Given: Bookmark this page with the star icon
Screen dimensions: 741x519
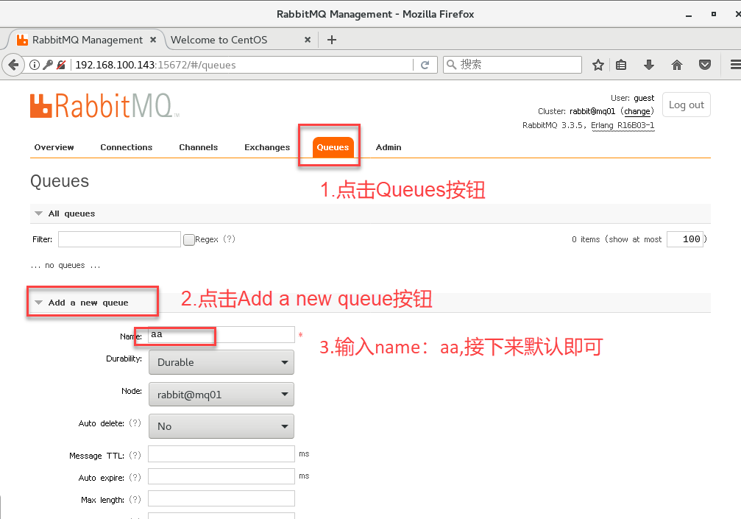Looking at the screenshot, I should coord(598,64).
